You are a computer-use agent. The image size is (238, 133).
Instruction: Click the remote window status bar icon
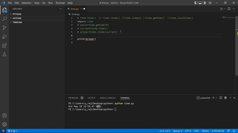(x=3, y=131)
